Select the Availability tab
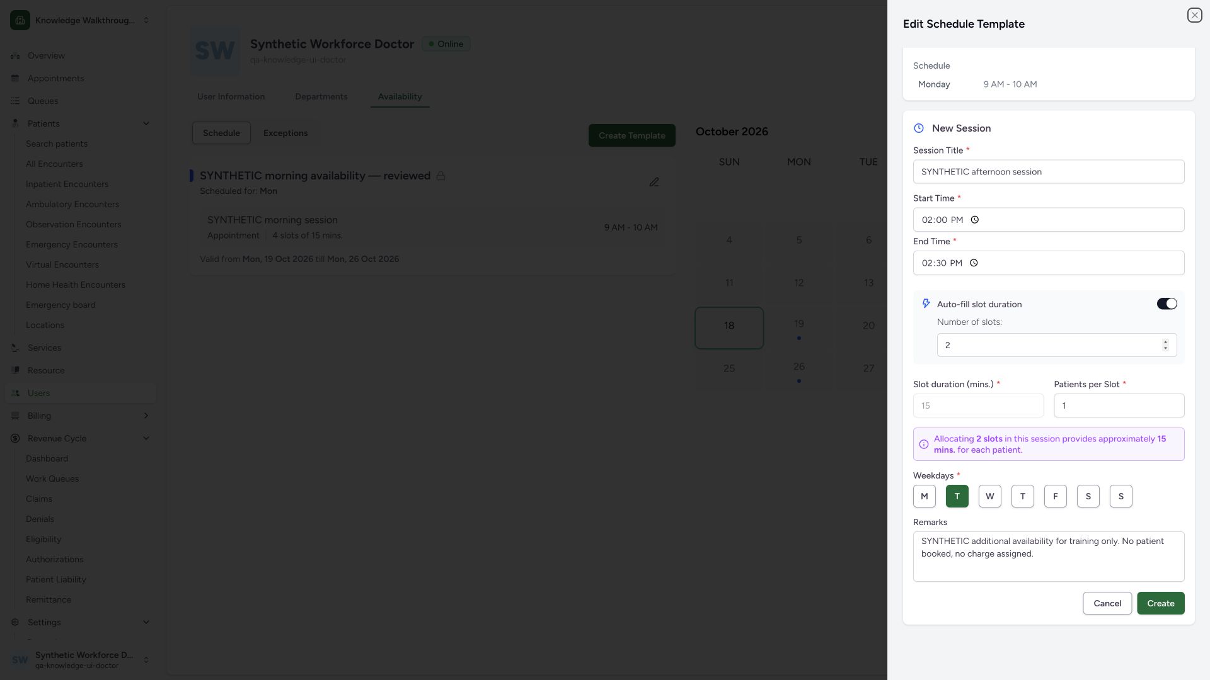The height and width of the screenshot is (680, 1210). tap(400, 97)
